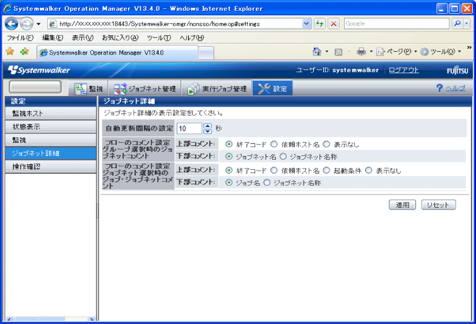The height and width of the screenshot is (324, 476).
Task: Select 監視 in the settings sidebar
Action: coord(51,140)
